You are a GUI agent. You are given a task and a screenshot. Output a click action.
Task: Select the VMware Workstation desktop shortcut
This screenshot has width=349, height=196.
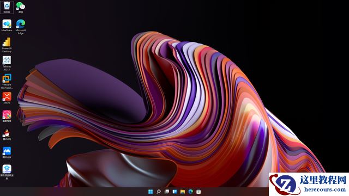point(7,81)
